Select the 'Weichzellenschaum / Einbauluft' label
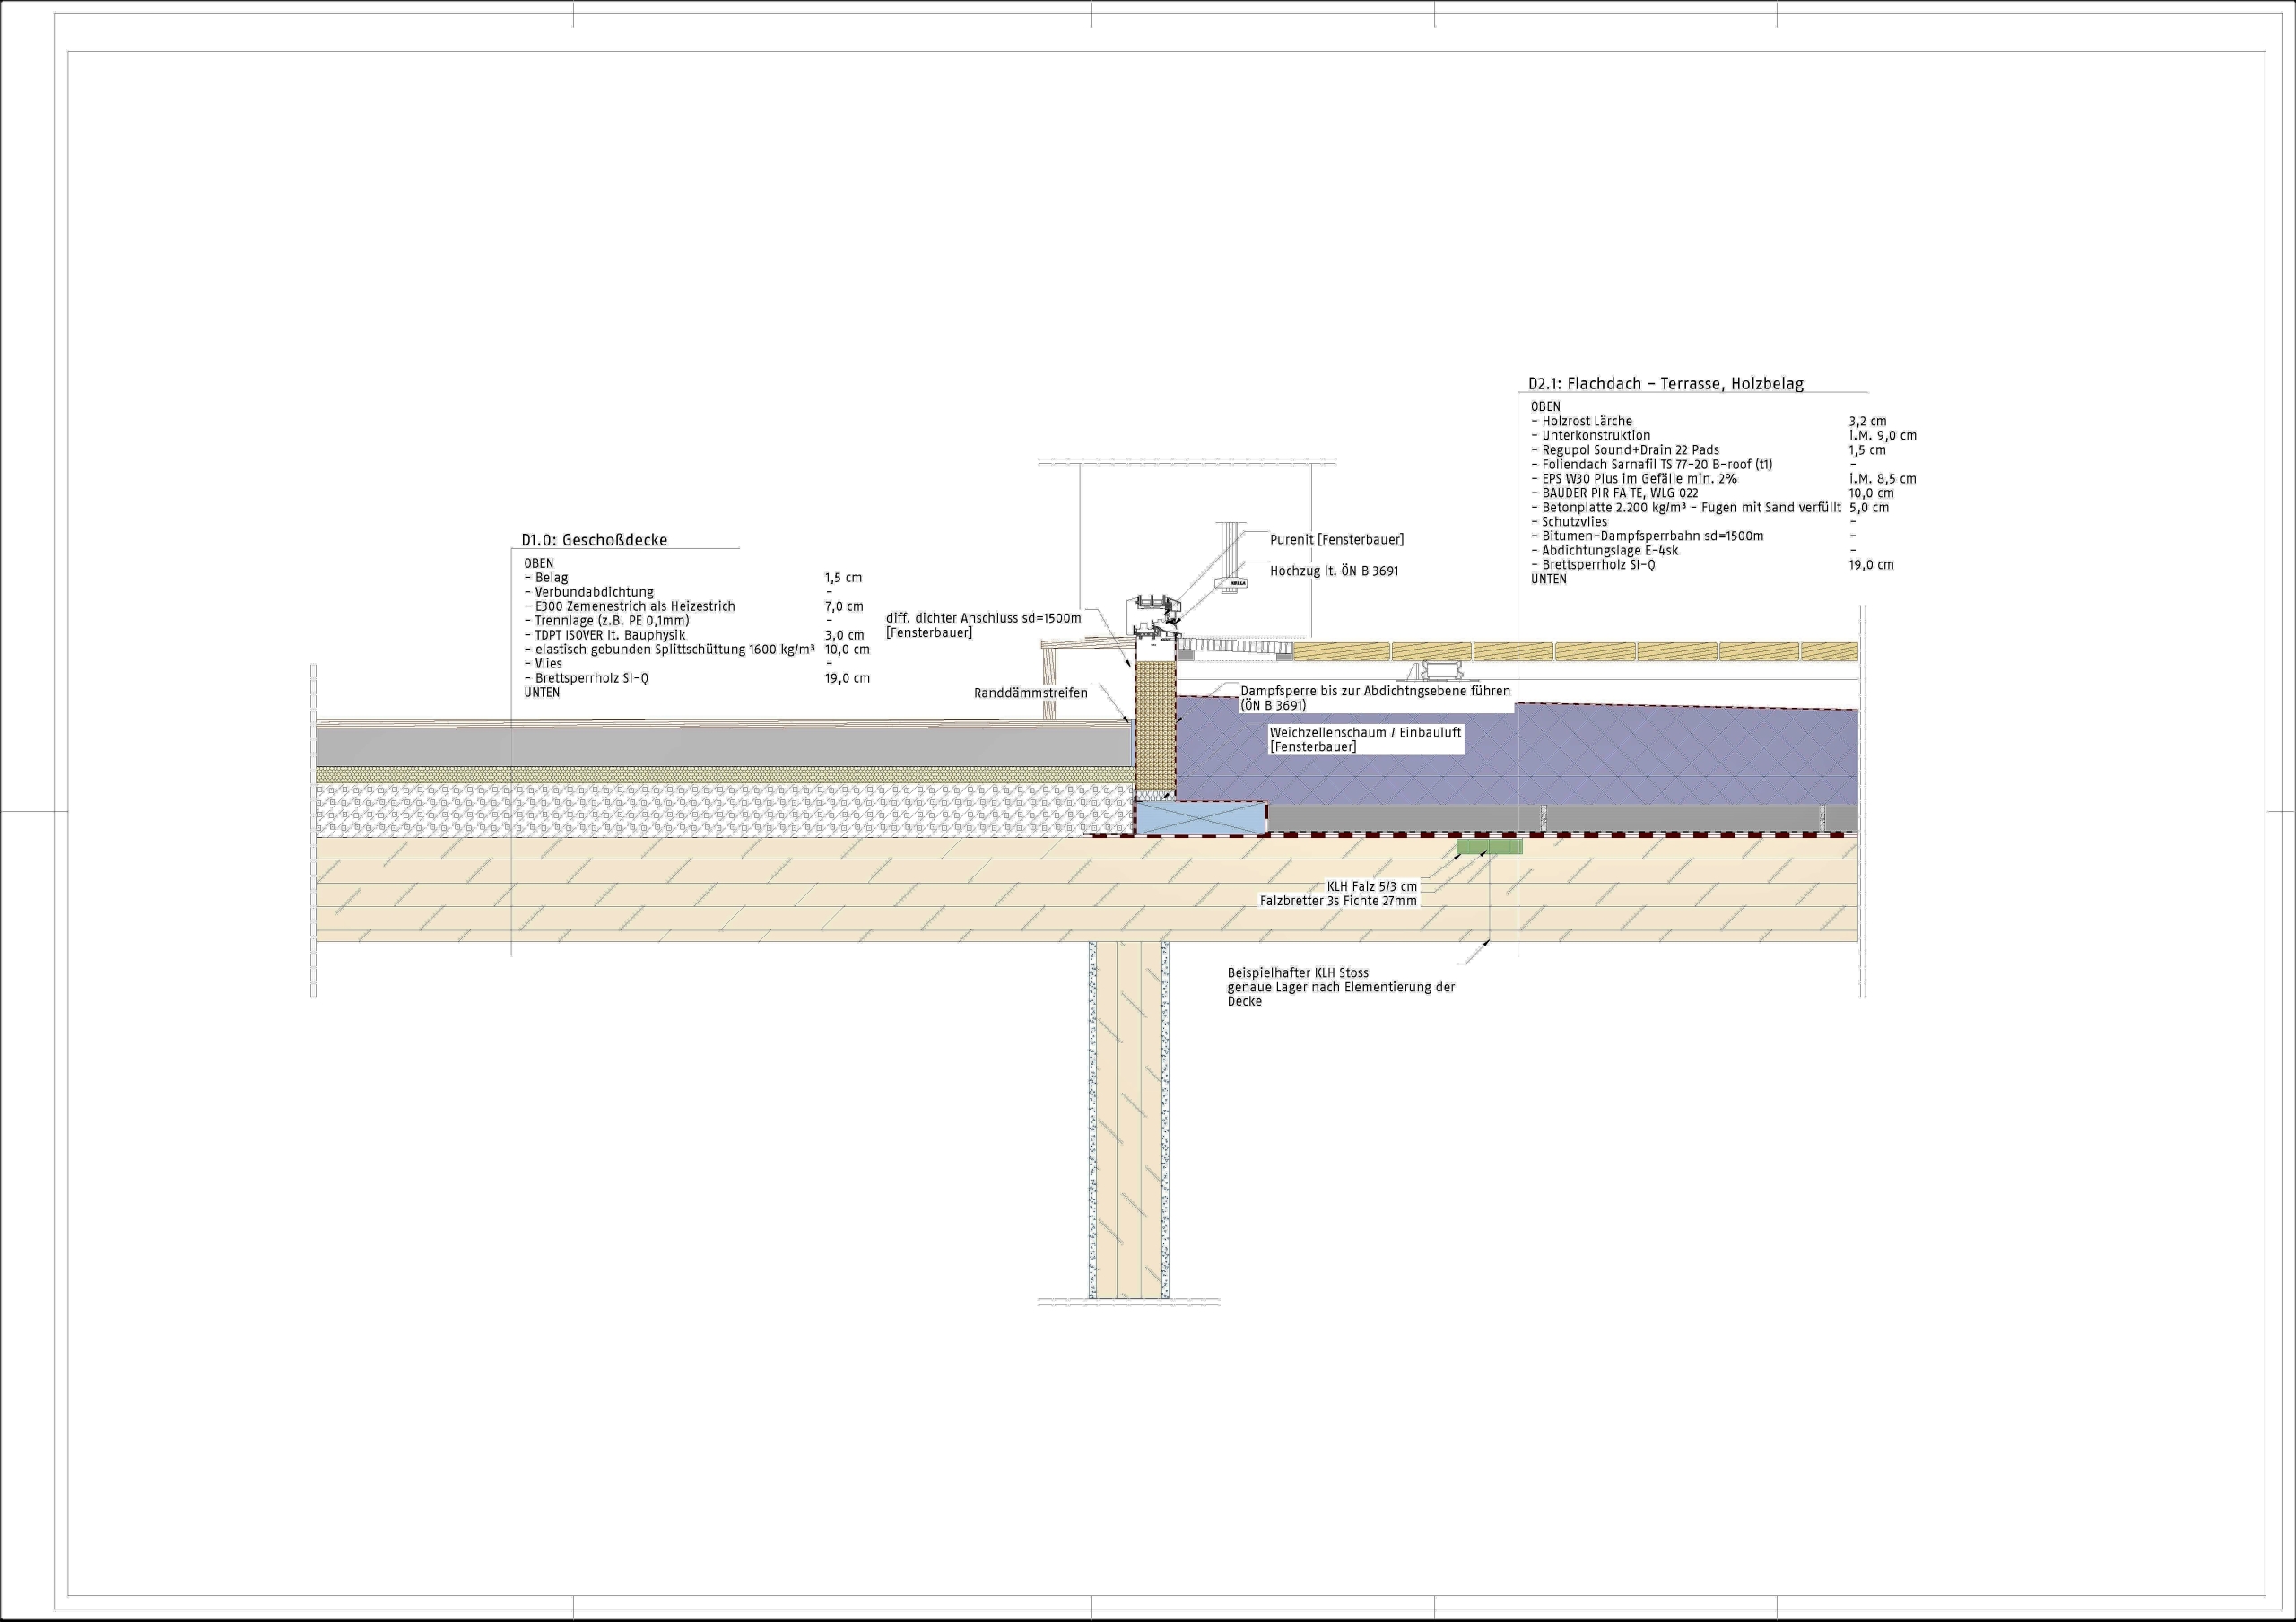Screen dimensions: 2296x1622 click(1366, 732)
